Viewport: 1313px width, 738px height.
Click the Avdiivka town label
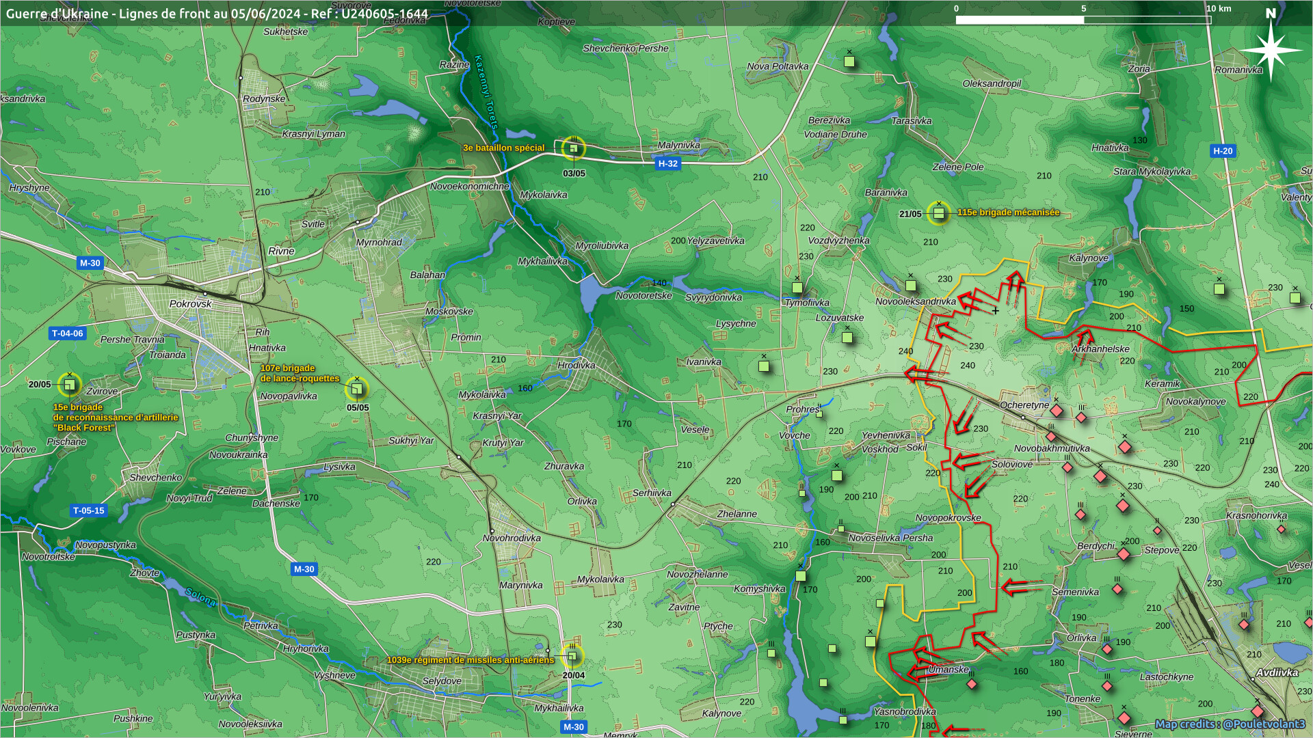[1277, 672]
